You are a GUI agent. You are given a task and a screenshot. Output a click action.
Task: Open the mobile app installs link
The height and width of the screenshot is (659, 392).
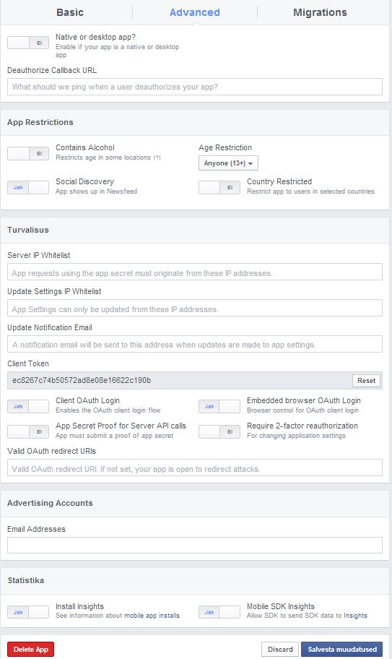pos(152,616)
